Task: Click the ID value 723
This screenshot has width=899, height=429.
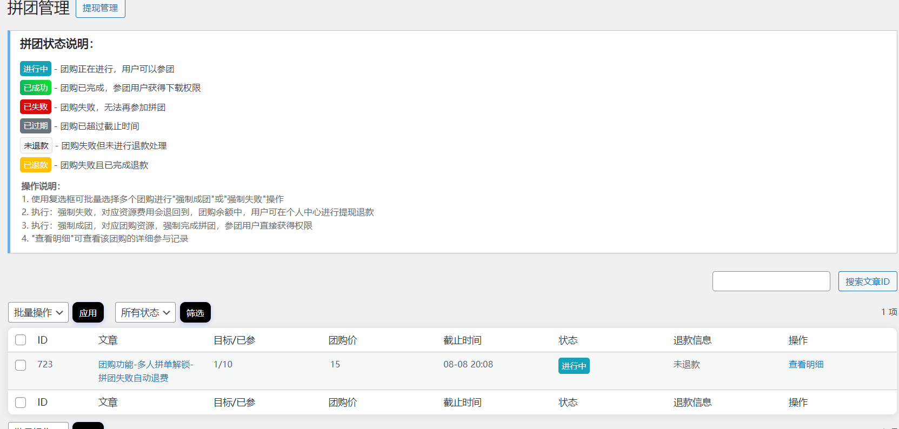Action: [x=45, y=365]
